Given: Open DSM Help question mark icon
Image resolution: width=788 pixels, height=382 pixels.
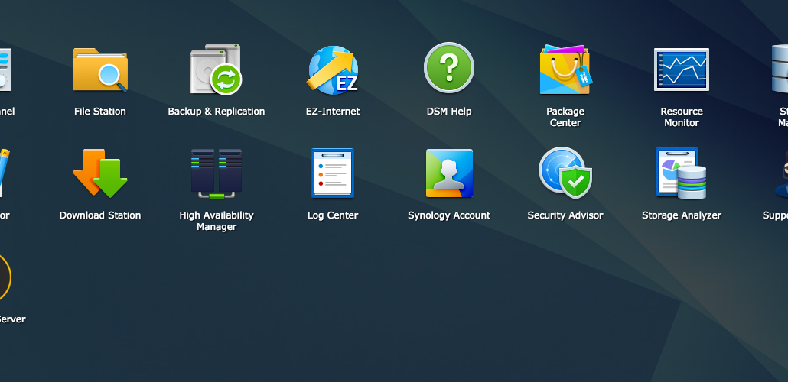Looking at the screenshot, I should click(x=449, y=68).
